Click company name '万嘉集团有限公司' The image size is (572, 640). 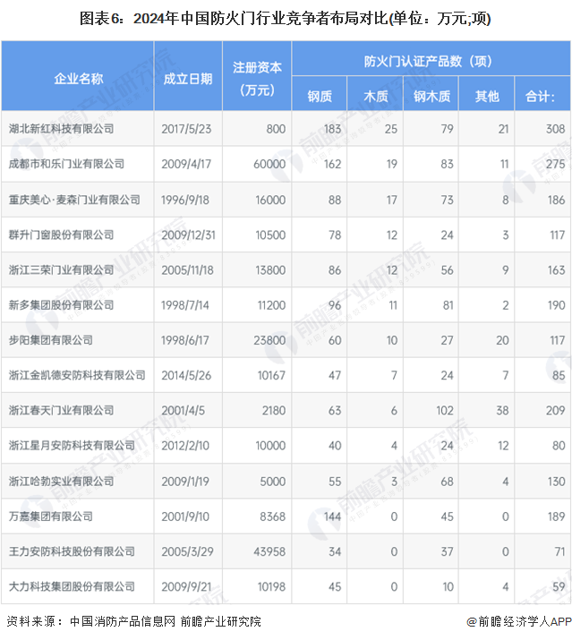tap(51, 516)
